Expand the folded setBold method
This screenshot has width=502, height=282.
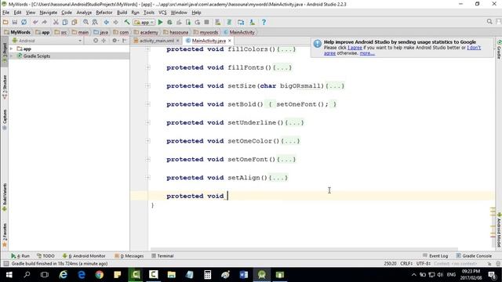148,104
